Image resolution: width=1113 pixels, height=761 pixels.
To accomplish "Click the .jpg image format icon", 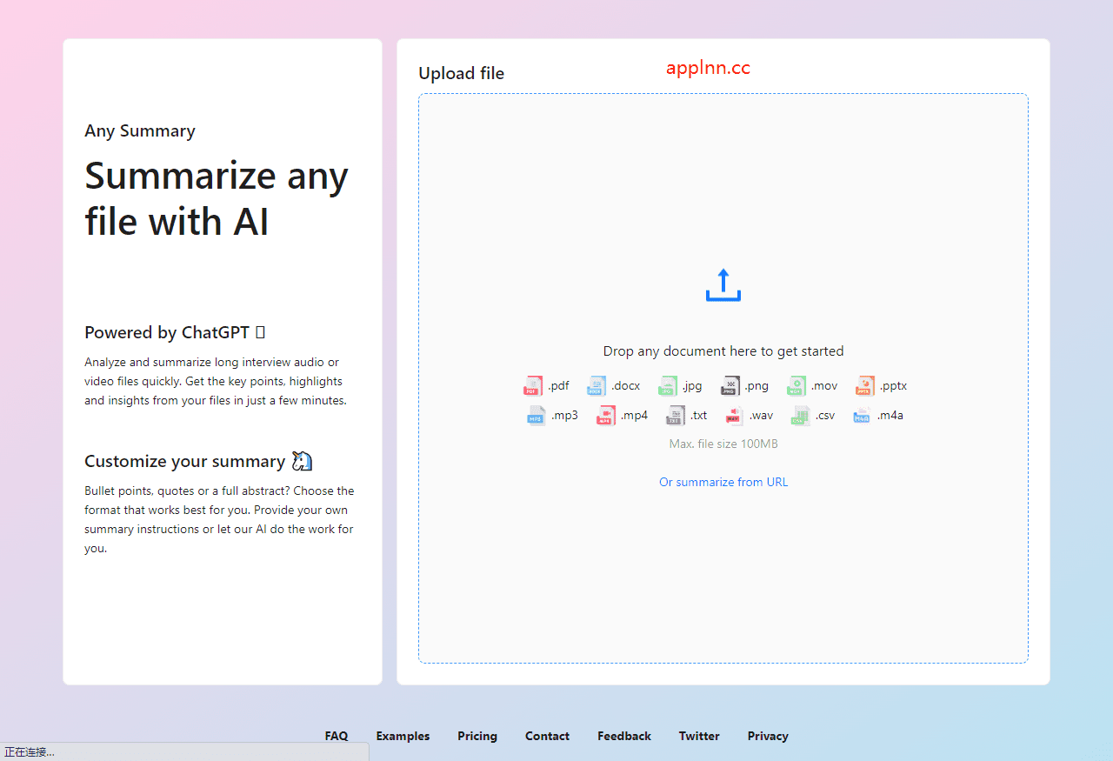I will [668, 385].
